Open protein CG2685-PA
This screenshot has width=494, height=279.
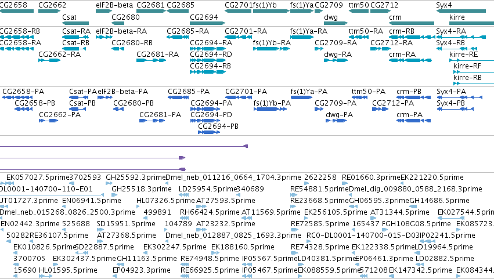[x=178, y=97]
